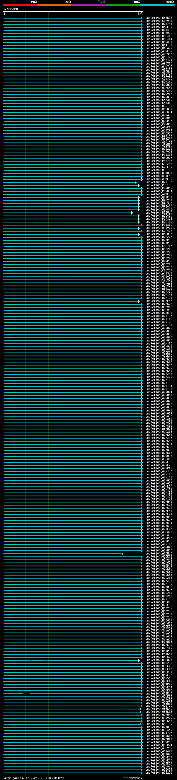This screenshot has width=177, height=780.
Task: Select hit label UniRef100_B9RCG8
Action: [159, 261]
